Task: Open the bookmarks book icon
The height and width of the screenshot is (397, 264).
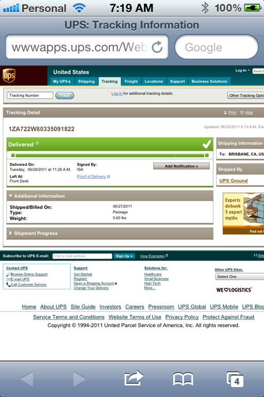Action: (183, 379)
